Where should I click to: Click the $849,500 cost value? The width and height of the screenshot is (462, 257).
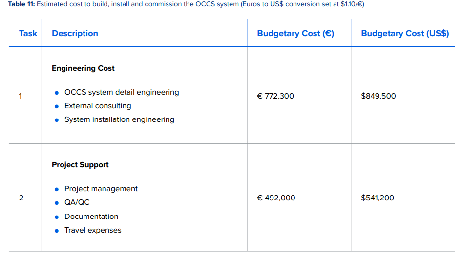(x=378, y=96)
